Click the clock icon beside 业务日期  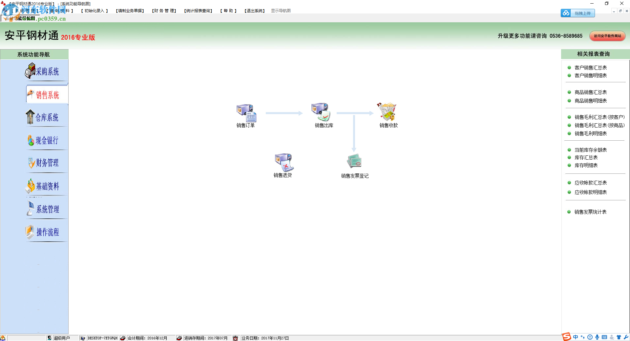point(235,338)
